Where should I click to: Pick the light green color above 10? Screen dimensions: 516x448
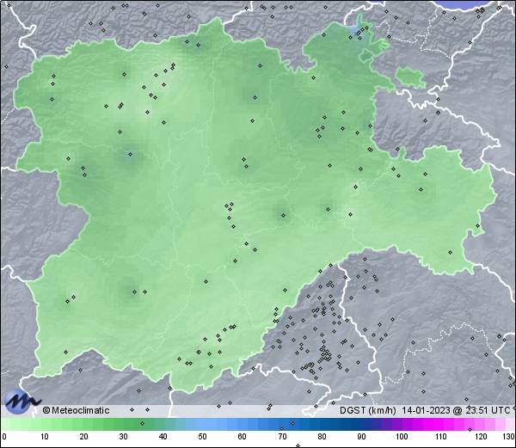point(45,424)
